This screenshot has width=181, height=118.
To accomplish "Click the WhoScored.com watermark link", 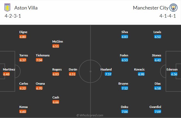I will (x=90, y=115).
